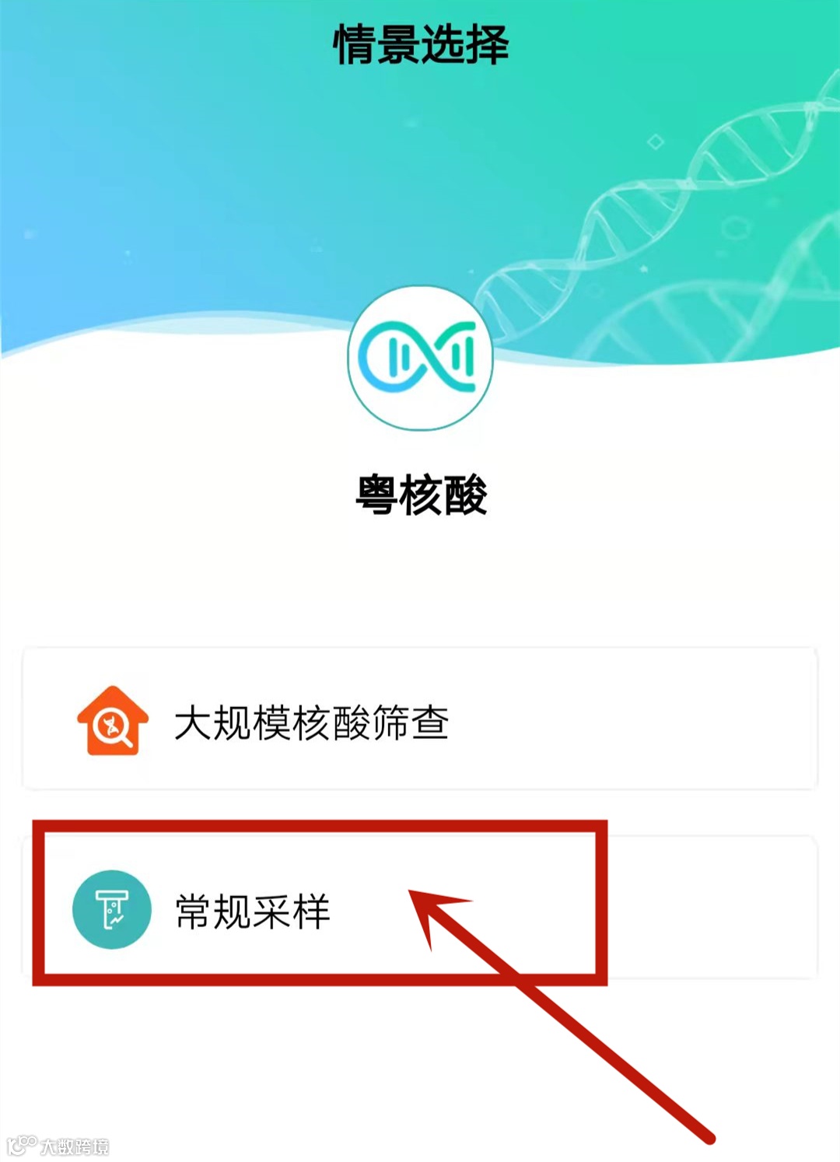This screenshot has height=1162, width=840.
Task: Click the 大数跨境 watermark text
Action: click(x=75, y=1146)
